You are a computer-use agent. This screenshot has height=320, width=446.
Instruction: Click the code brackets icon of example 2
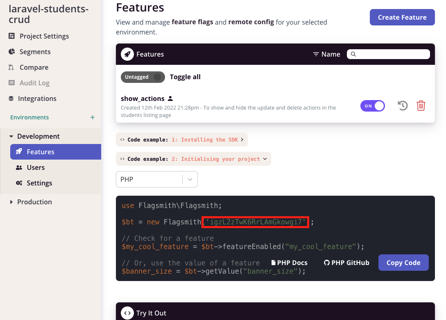pos(122,159)
